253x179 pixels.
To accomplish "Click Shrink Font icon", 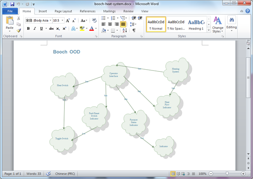I will click(x=74, y=21).
